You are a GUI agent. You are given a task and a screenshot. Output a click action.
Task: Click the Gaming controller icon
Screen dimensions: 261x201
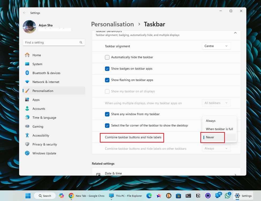(x=27, y=126)
